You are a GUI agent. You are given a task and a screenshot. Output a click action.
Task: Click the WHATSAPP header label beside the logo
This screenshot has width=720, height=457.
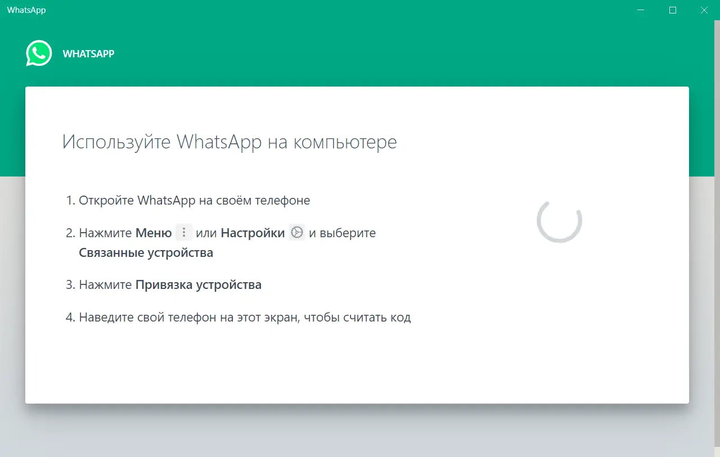(88, 54)
